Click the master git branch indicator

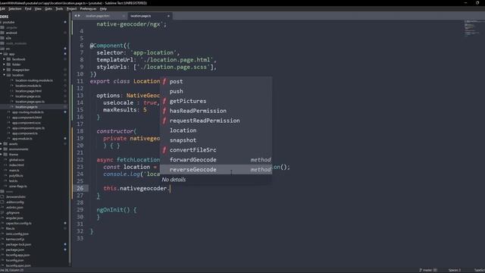pyautogui.click(x=427, y=270)
